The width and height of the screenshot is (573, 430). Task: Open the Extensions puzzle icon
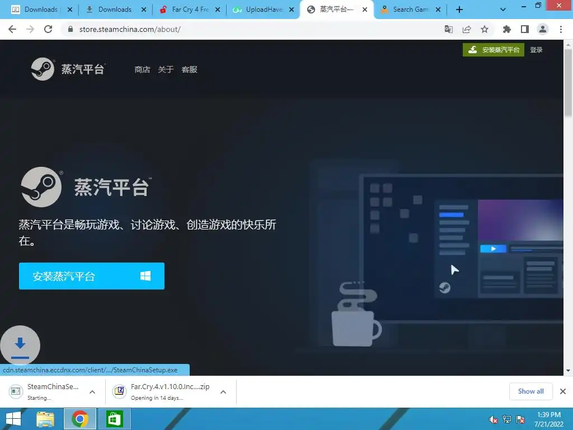pos(506,29)
